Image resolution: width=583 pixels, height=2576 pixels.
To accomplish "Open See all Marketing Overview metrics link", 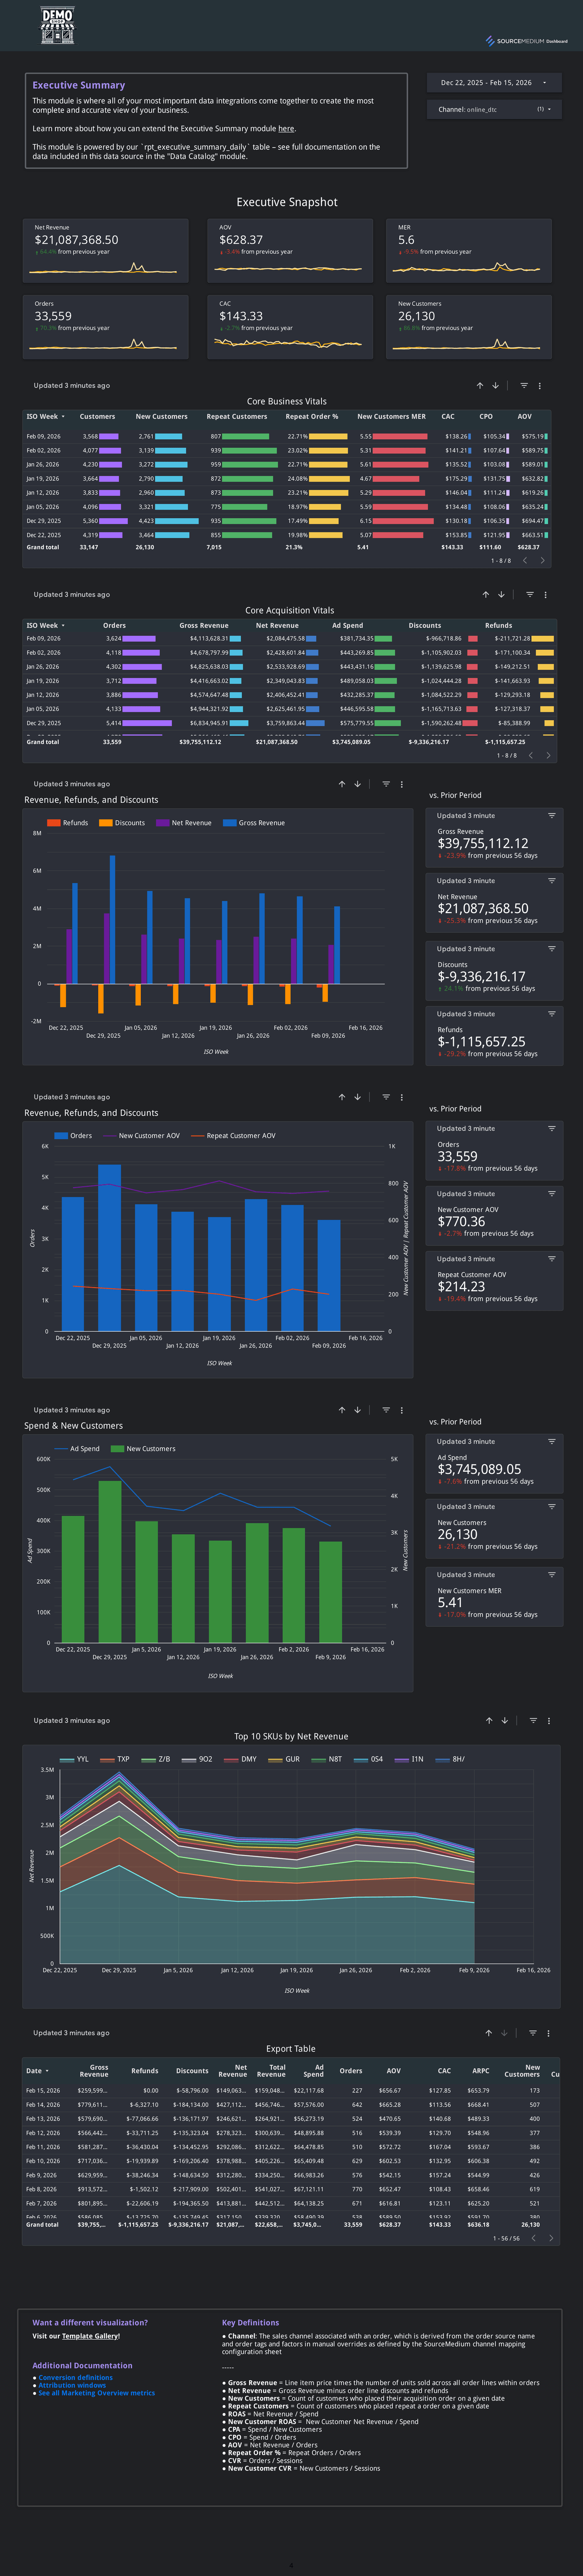I will [x=96, y=2393].
